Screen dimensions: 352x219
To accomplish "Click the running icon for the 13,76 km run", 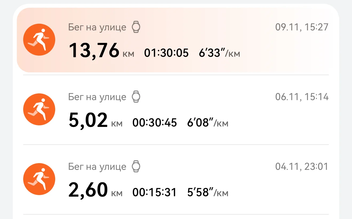I will (39, 40).
